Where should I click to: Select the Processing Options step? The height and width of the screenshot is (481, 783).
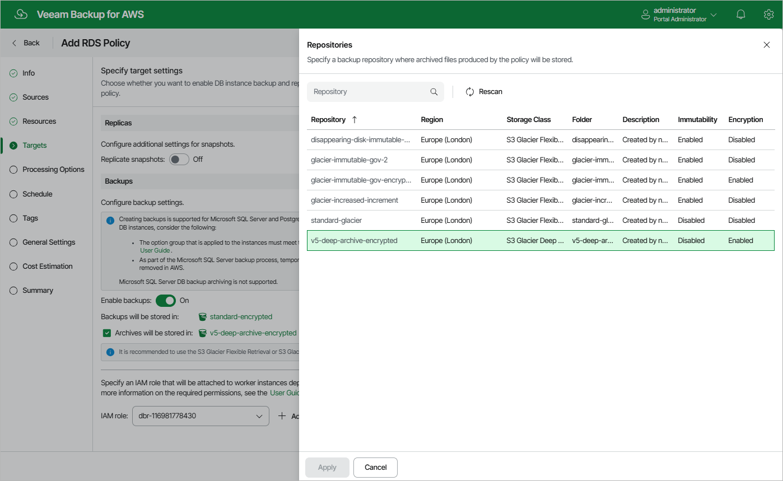(x=53, y=170)
